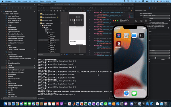Open LoginViewController file
This screenshot has height=107, width=171.
[14, 32]
